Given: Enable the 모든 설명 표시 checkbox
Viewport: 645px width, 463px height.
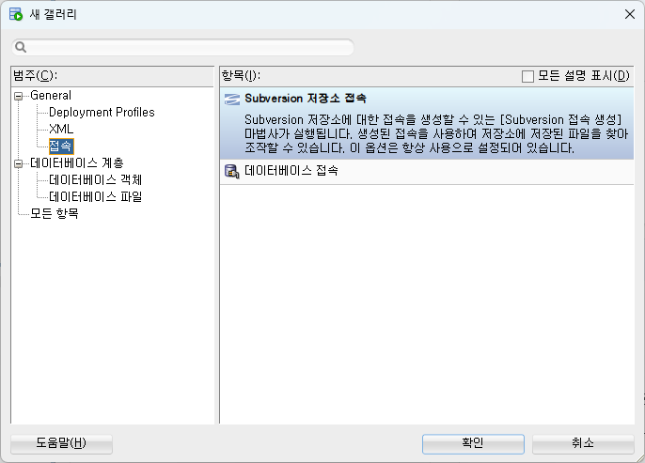Looking at the screenshot, I should pos(527,76).
